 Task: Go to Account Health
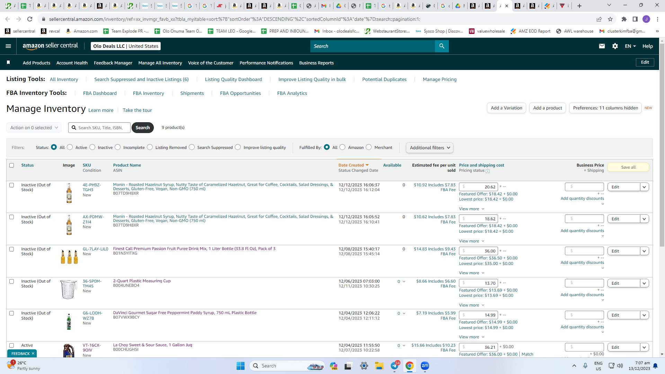click(72, 63)
